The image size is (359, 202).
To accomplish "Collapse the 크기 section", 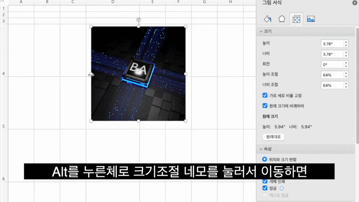I will 261,31.
